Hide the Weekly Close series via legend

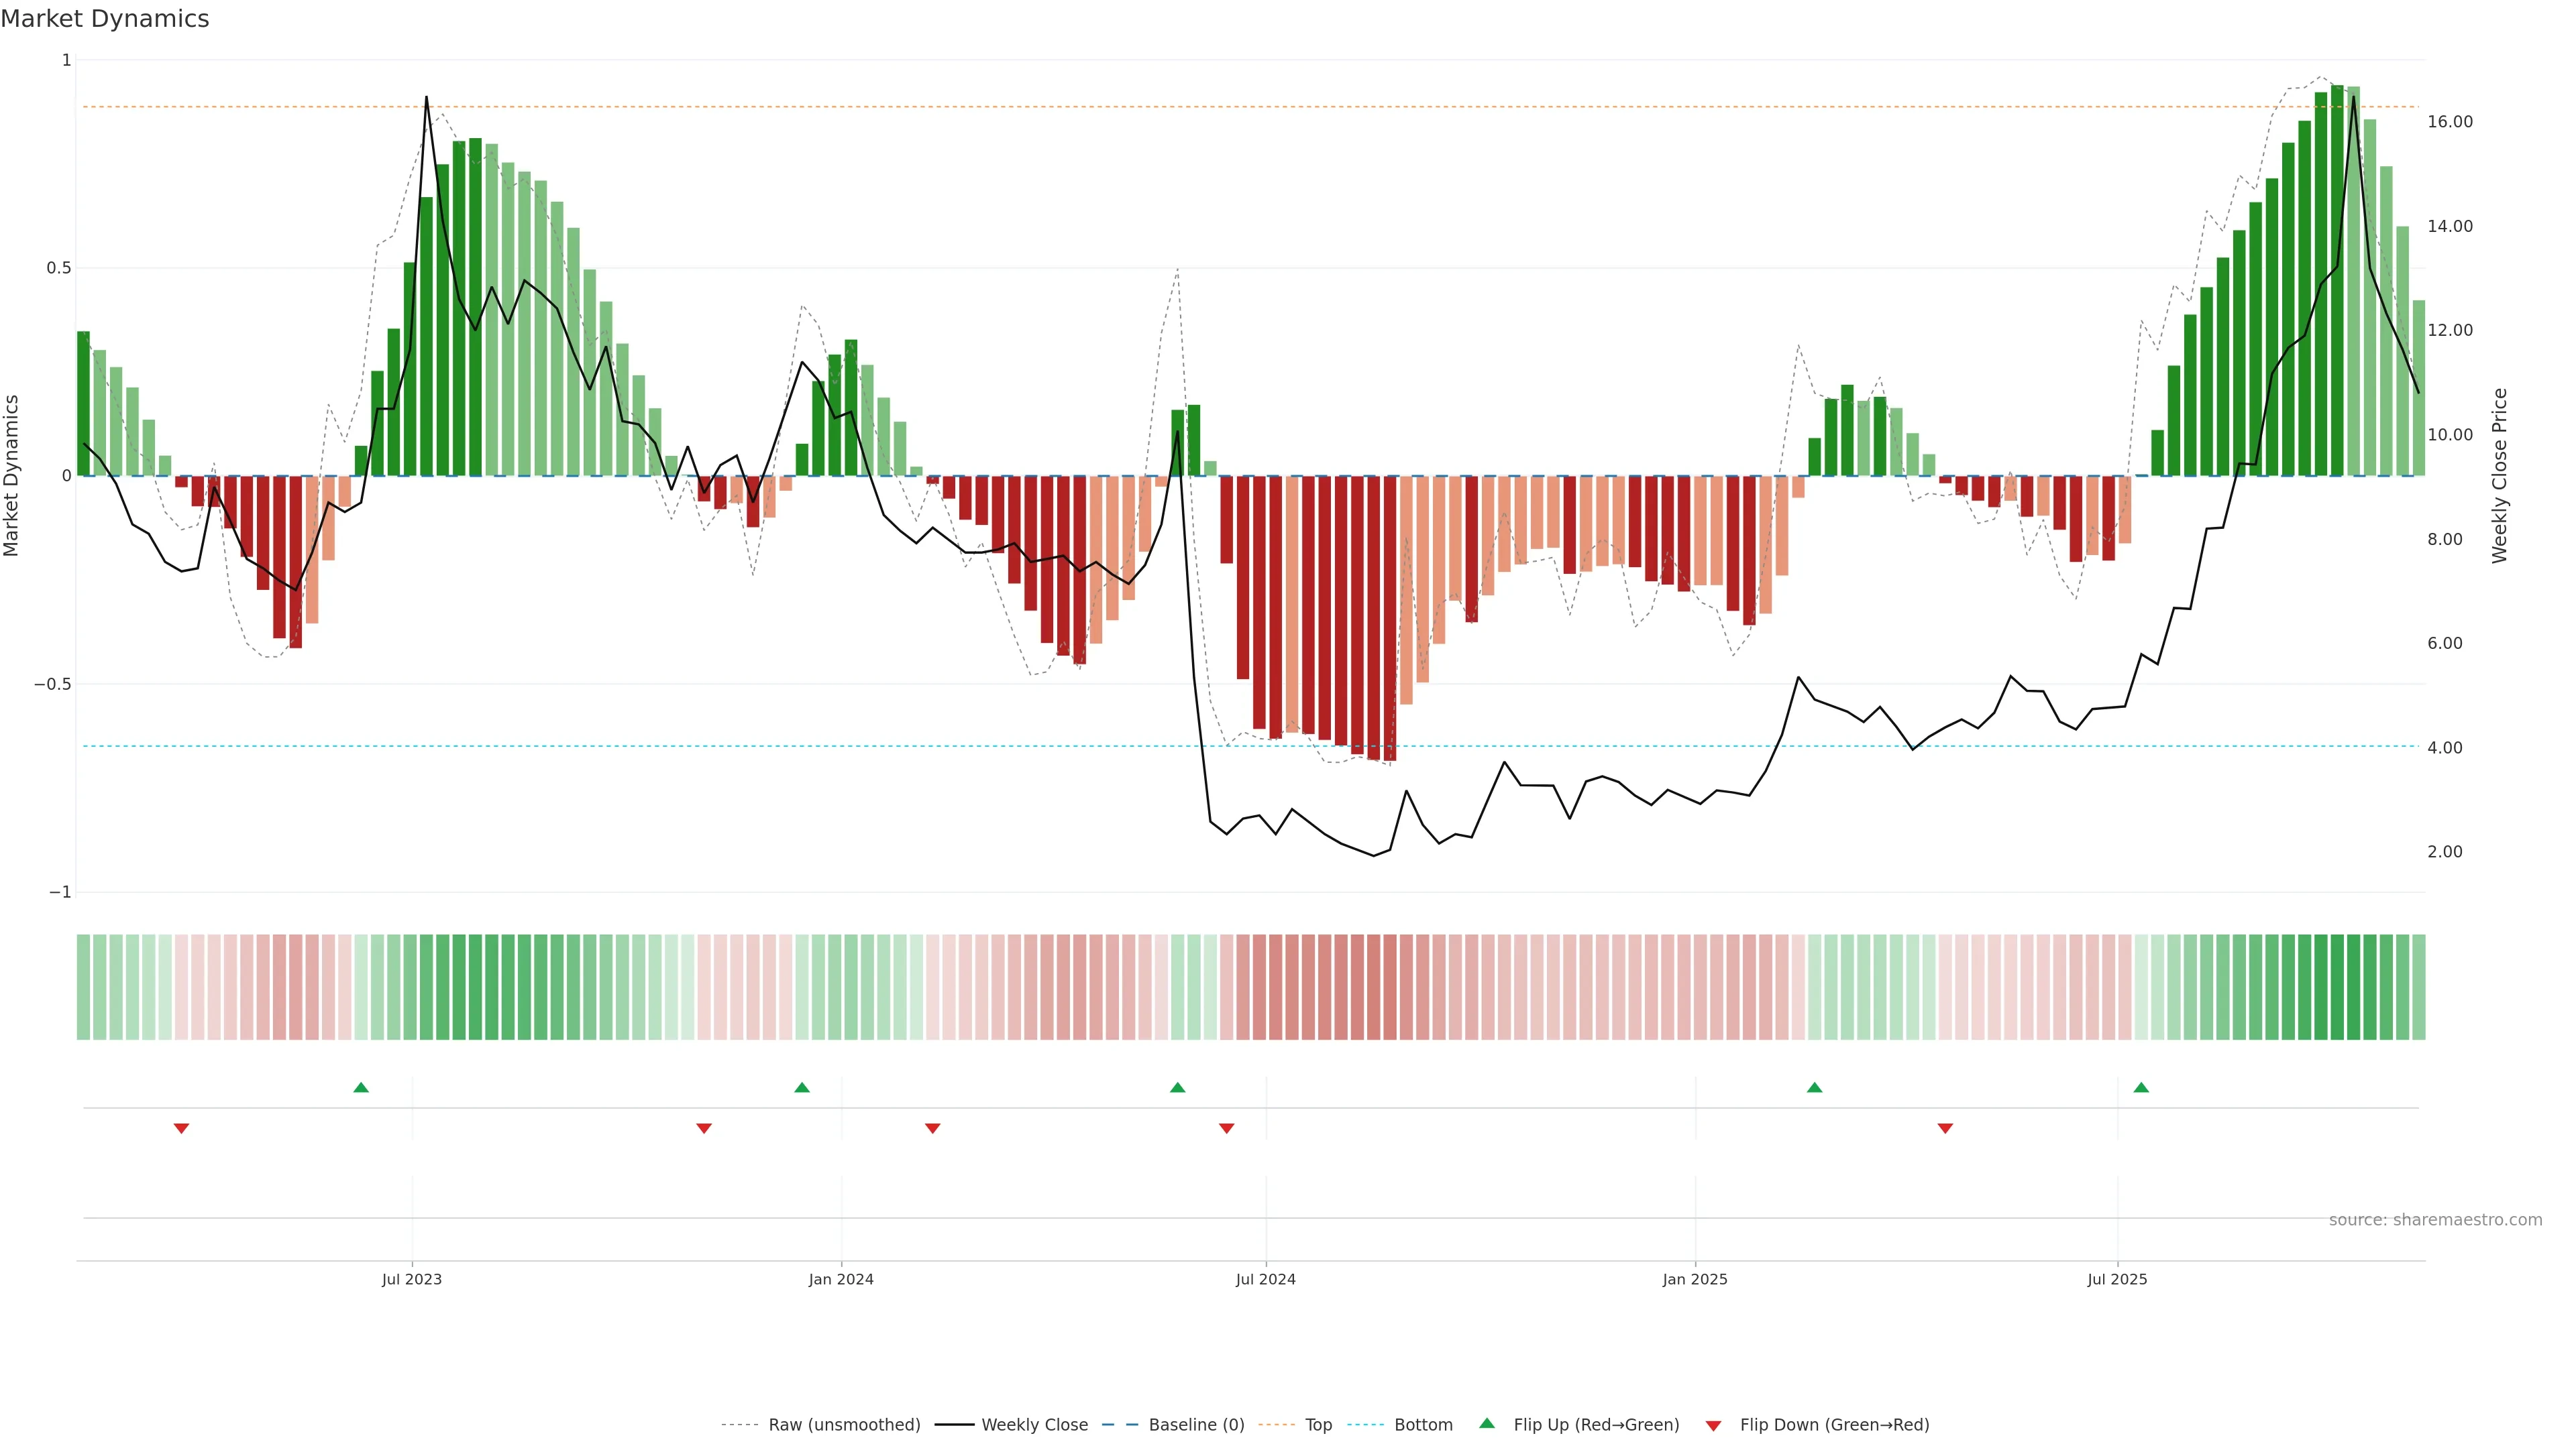(1034, 1425)
